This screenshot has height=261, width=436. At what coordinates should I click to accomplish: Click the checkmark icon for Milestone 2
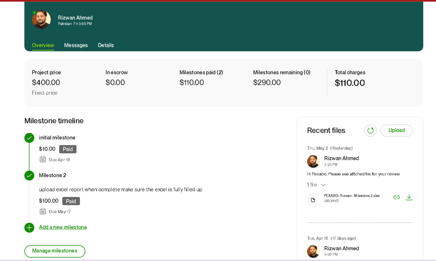[x=29, y=175]
